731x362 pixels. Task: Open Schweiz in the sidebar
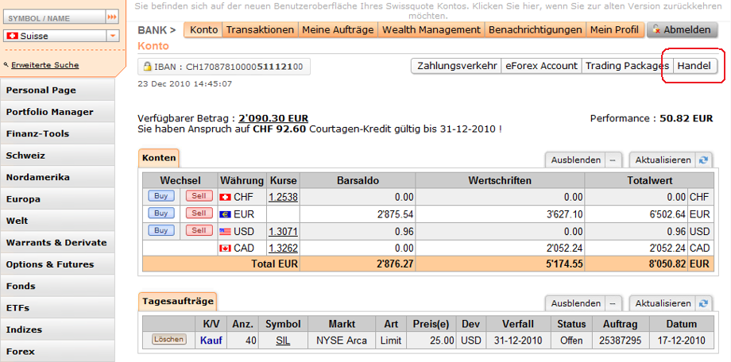tap(57, 155)
